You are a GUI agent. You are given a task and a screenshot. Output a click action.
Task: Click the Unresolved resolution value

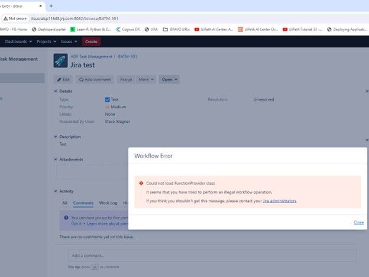point(264,100)
